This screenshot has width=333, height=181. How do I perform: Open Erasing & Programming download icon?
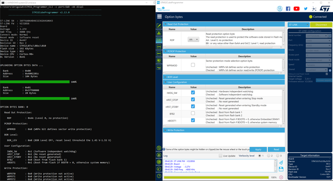tap(159, 33)
